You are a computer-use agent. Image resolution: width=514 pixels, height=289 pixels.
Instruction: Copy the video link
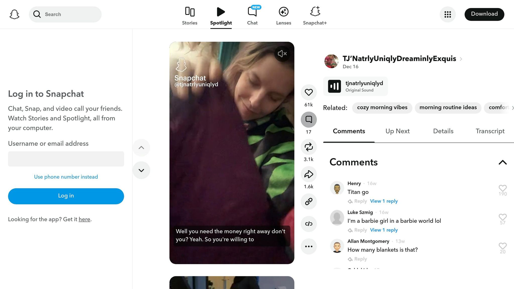click(x=308, y=201)
